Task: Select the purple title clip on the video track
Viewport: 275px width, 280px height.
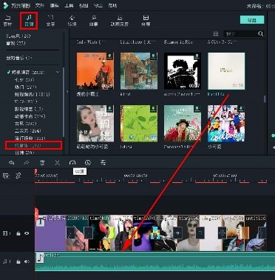Action: (x=50, y=233)
